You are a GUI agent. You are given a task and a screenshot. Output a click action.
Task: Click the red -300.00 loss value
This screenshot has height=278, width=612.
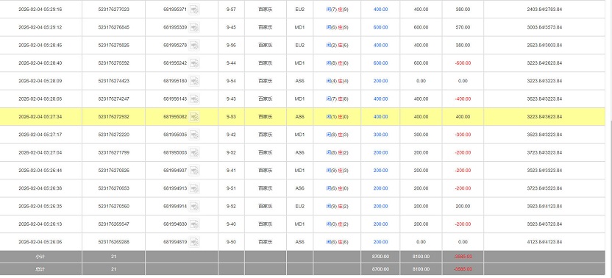[463, 135]
